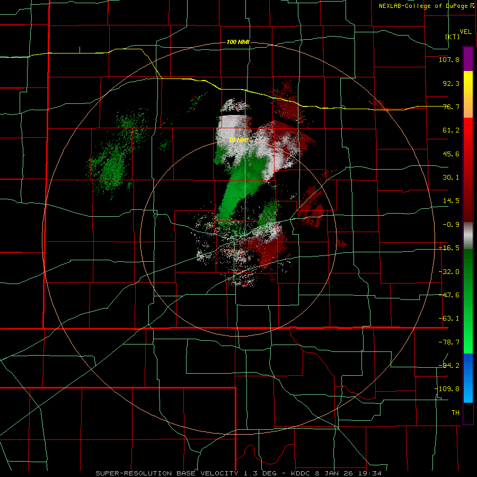
Task: Select the 92.3 legend value
Action: (x=451, y=83)
